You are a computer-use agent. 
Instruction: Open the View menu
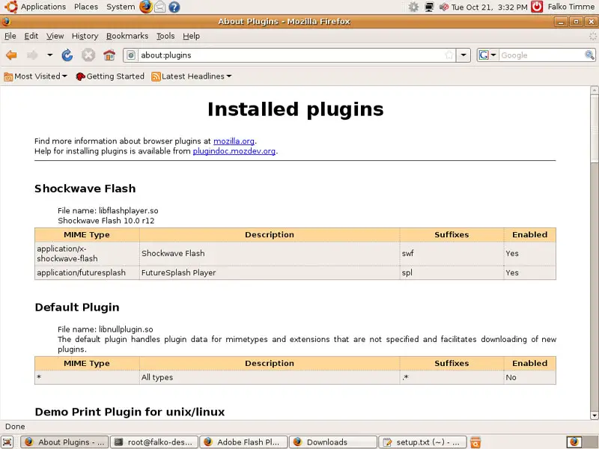pyautogui.click(x=55, y=36)
